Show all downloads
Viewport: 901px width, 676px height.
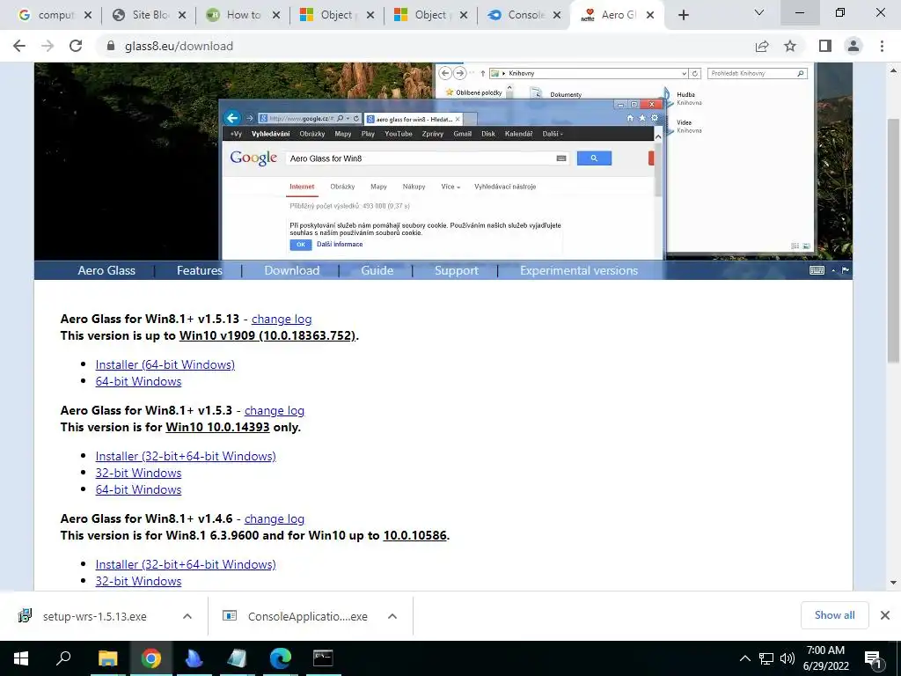834,615
